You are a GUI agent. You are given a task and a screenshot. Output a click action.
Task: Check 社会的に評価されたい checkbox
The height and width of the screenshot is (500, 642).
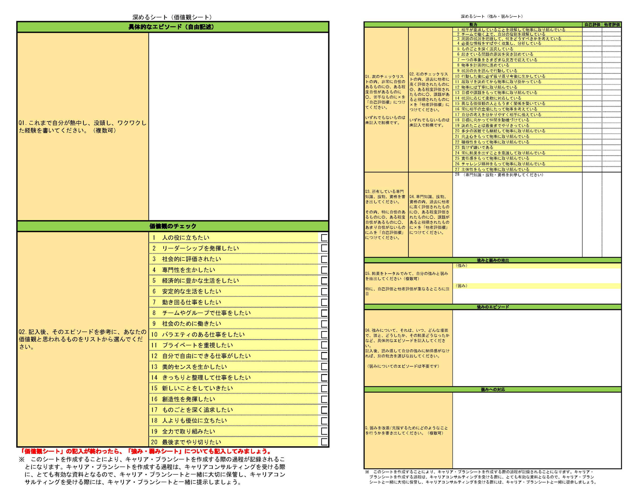[324, 259]
